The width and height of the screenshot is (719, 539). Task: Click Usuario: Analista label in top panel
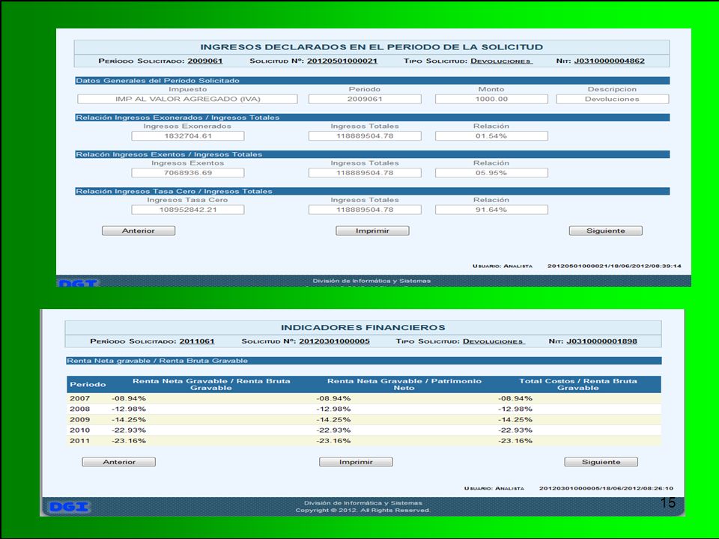pyautogui.click(x=503, y=266)
